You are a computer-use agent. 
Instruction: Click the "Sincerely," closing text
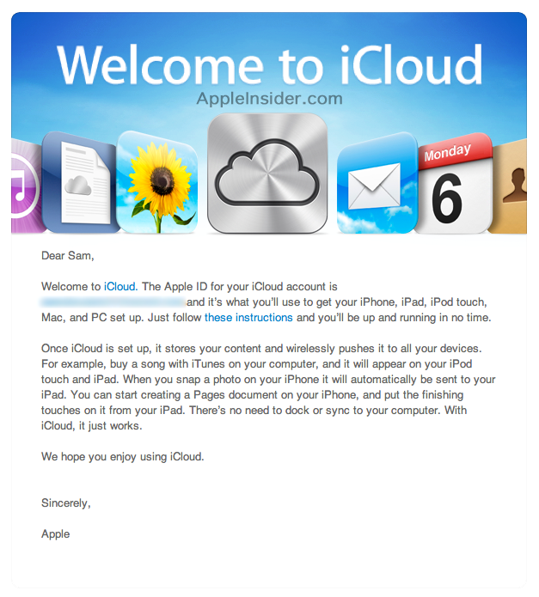(x=65, y=503)
